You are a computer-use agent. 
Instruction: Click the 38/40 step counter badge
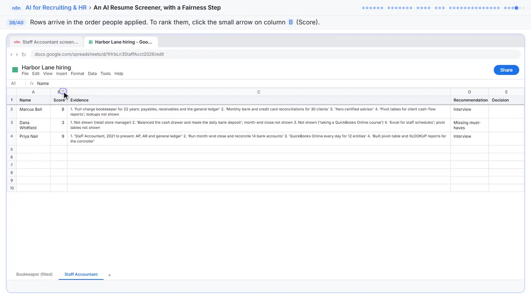coord(16,22)
